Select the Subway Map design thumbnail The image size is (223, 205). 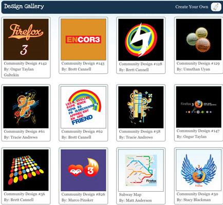pos(141,171)
